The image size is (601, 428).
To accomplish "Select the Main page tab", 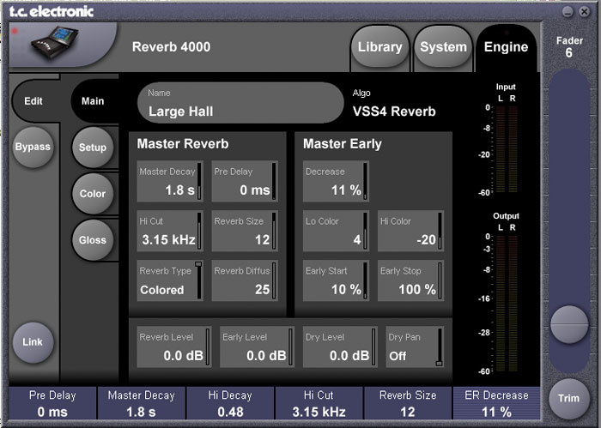I will coord(93,101).
